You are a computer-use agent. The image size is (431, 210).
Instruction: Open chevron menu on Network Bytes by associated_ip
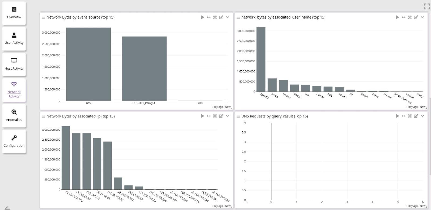228,116
